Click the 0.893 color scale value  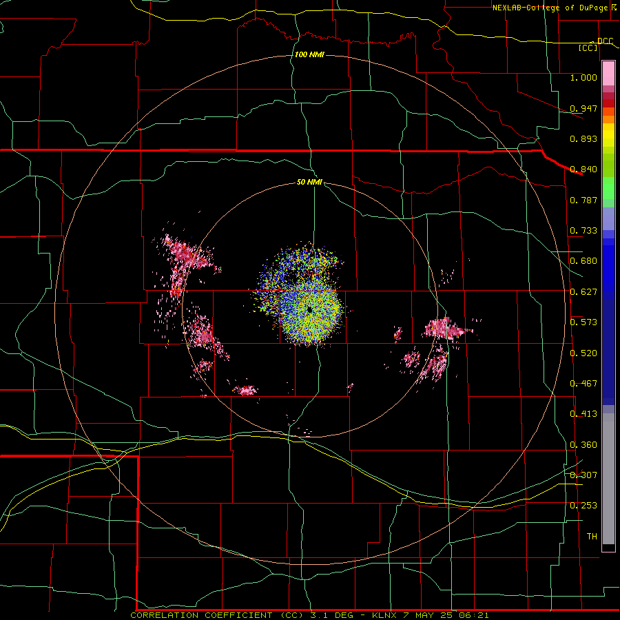pyautogui.click(x=583, y=138)
